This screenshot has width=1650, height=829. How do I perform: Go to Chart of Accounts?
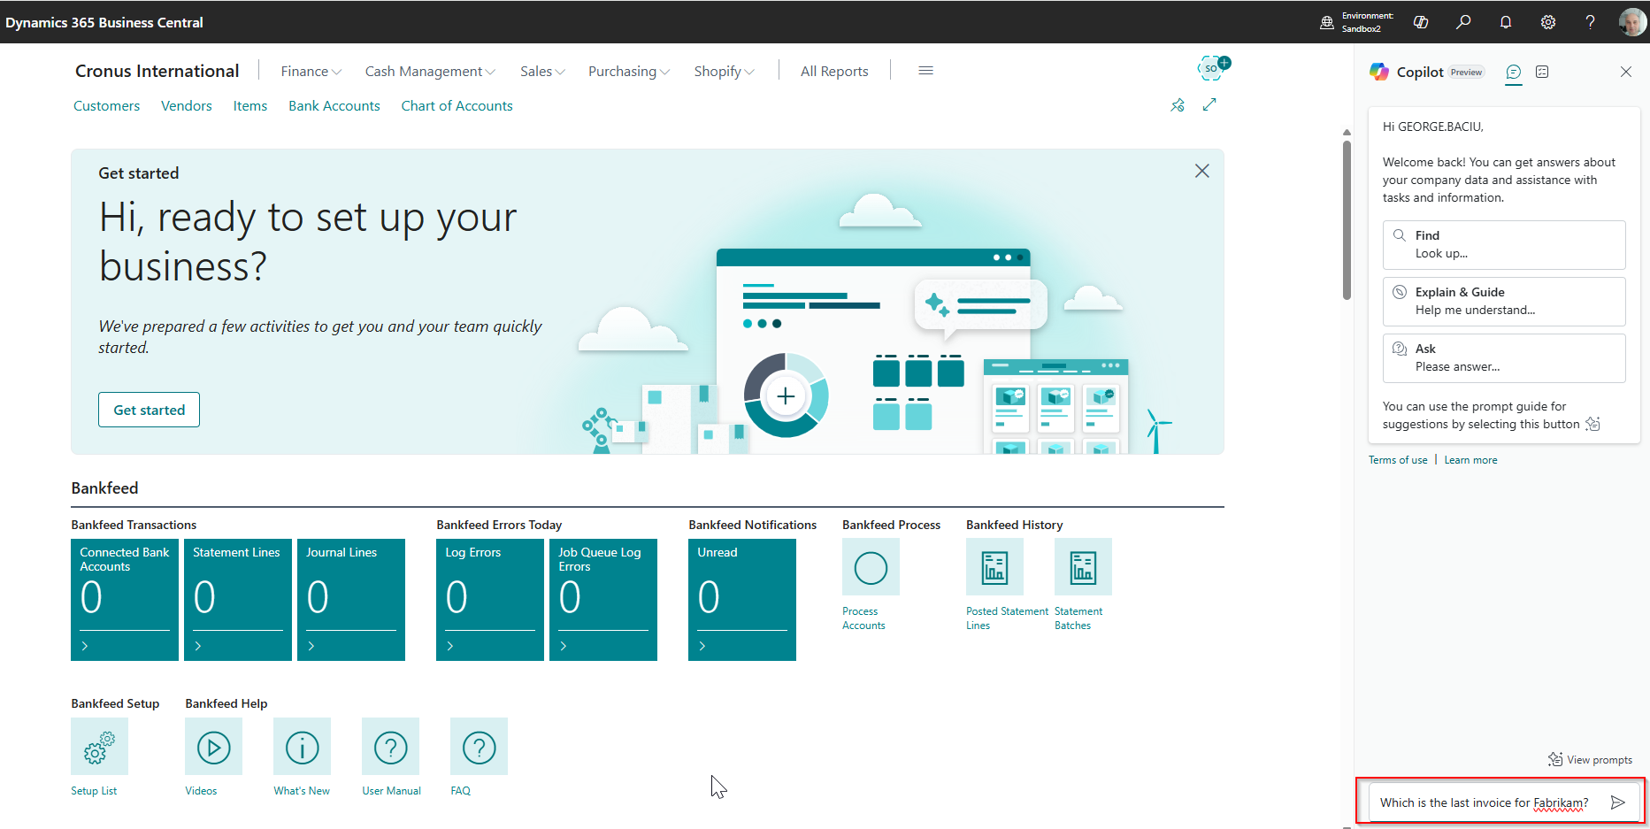tap(457, 105)
